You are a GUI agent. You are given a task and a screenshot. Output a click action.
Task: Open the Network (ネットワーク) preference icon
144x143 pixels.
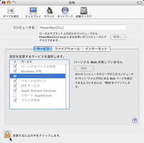pyautogui.click(x=65, y=12)
